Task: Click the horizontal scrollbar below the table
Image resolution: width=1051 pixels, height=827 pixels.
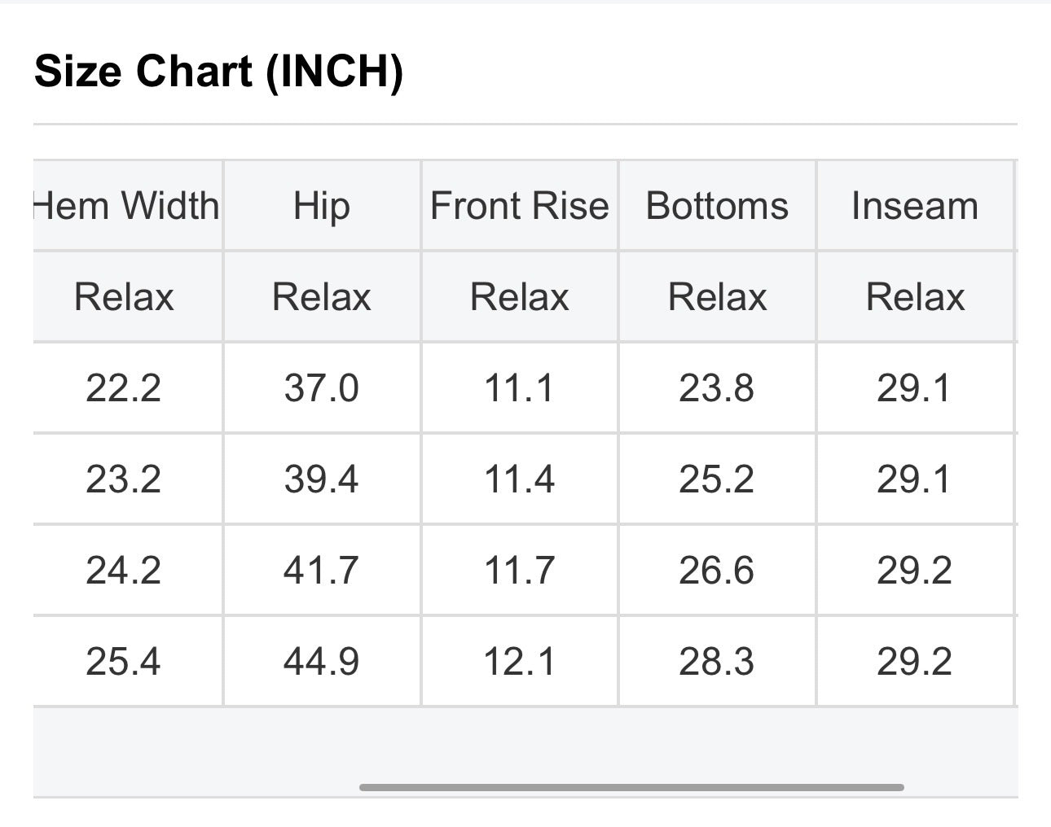Action: [x=631, y=787]
